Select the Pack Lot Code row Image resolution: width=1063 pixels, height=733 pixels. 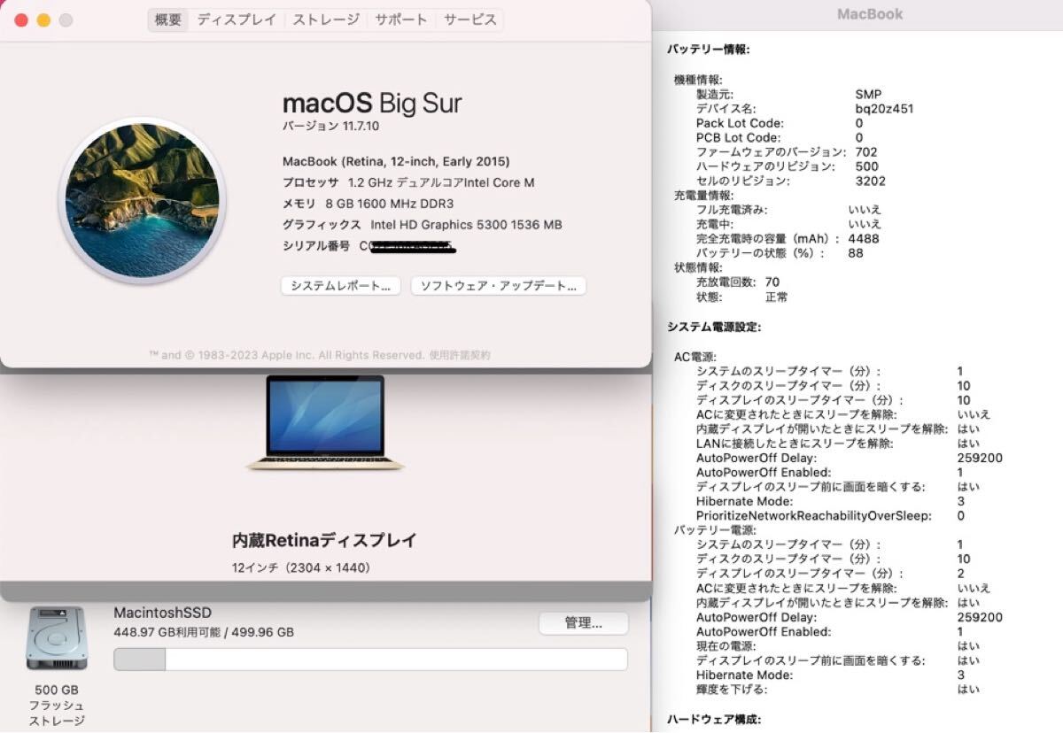pos(780,123)
